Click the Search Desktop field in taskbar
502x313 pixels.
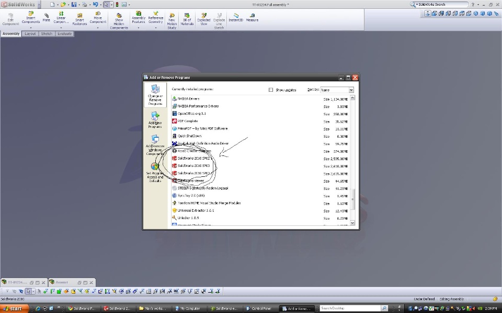coord(350,308)
